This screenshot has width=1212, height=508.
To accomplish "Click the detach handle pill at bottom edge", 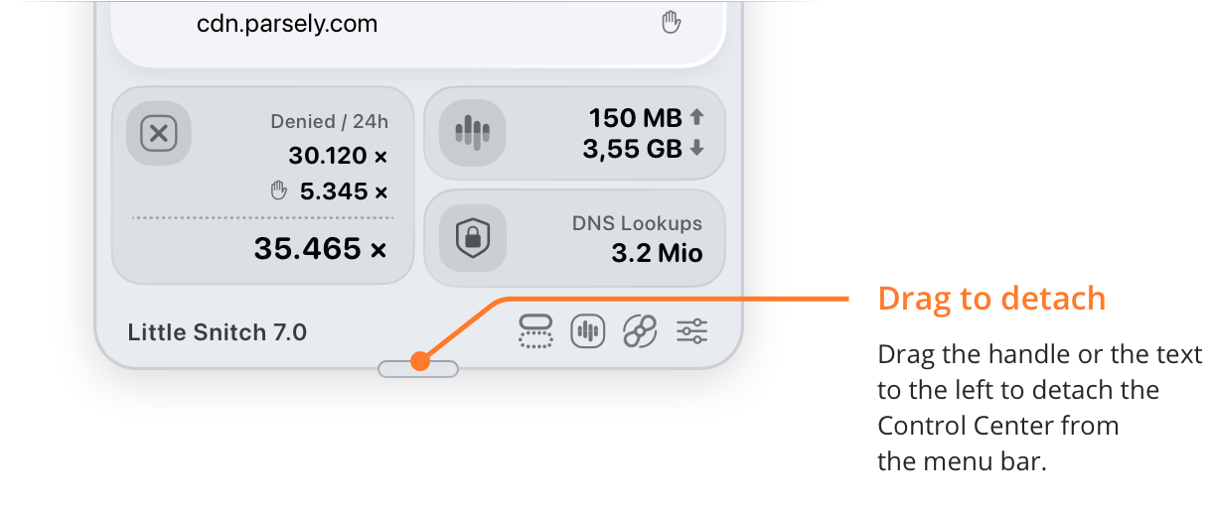I will click(418, 369).
